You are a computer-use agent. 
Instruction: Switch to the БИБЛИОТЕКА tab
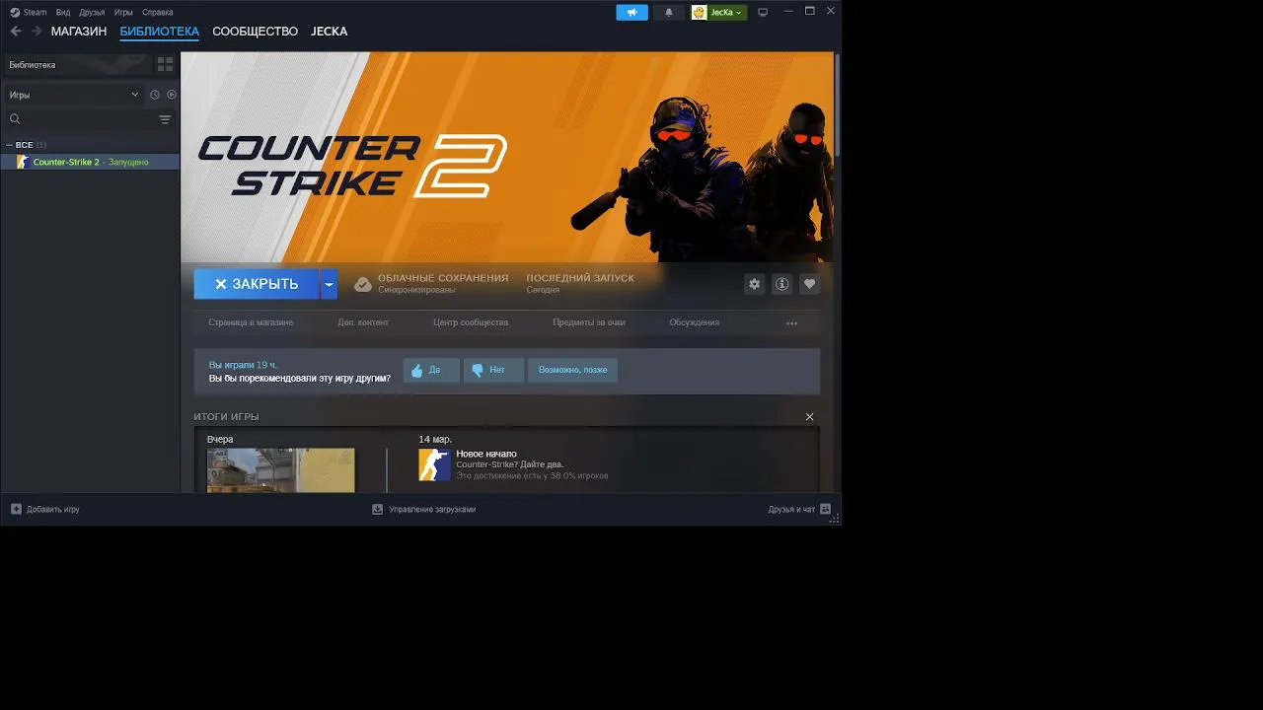click(x=160, y=32)
